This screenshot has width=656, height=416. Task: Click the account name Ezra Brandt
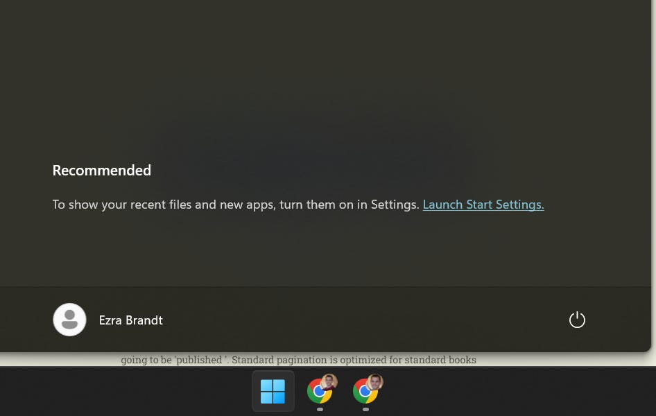tap(130, 320)
